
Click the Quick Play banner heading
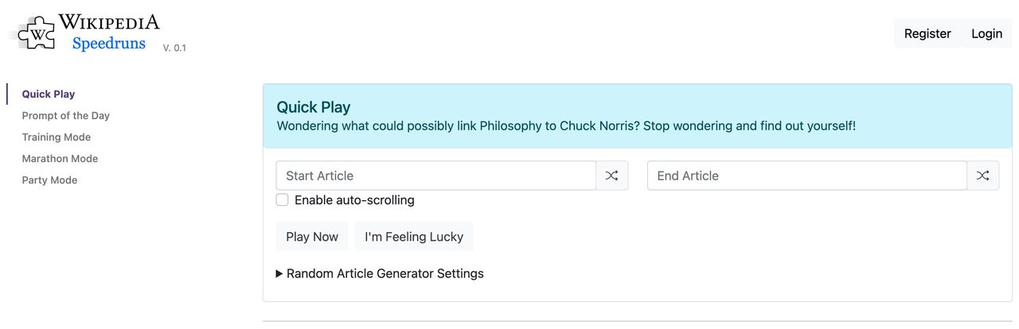coord(314,107)
